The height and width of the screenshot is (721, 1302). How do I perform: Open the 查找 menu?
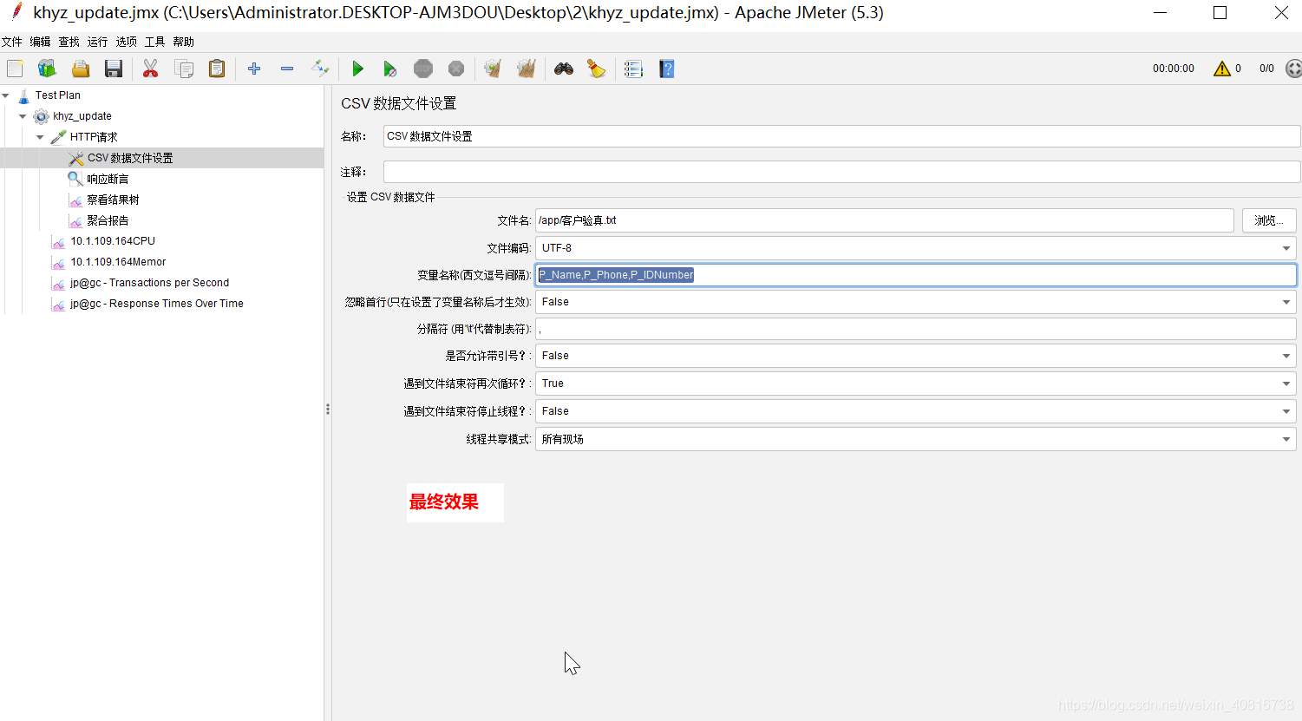tap(69, 42)
